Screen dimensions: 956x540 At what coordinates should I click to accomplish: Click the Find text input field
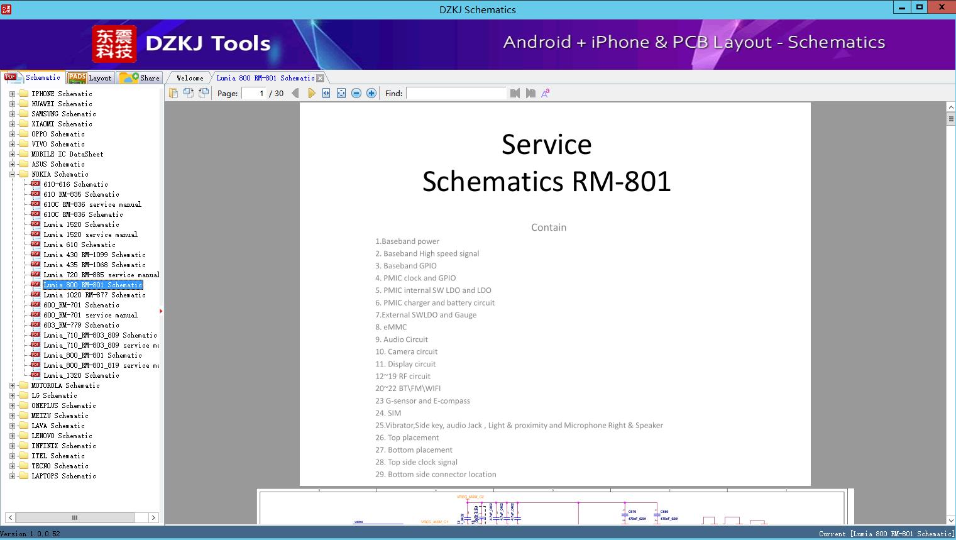pos(456,93)
